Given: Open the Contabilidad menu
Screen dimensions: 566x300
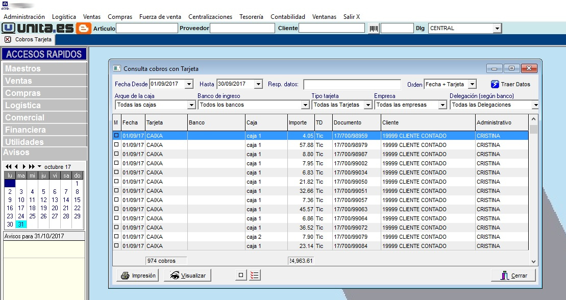Looking at the screenshot, I should click(x=288, y=17).
